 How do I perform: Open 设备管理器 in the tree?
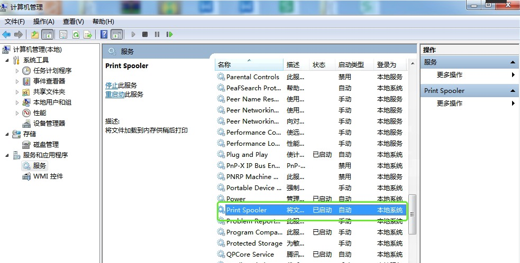click(x=49, y=123)
